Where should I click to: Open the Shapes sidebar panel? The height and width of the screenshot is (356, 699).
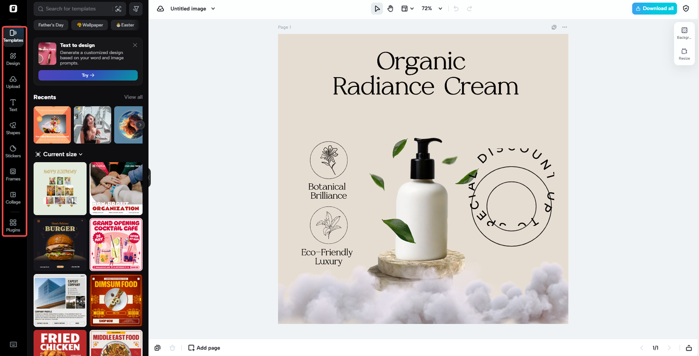pyautogui.click(x=13, y=128)
